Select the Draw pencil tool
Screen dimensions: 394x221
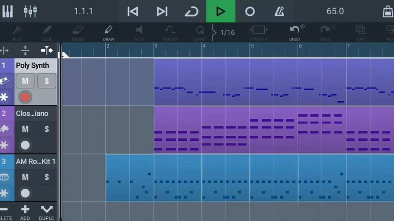point(108,32)
